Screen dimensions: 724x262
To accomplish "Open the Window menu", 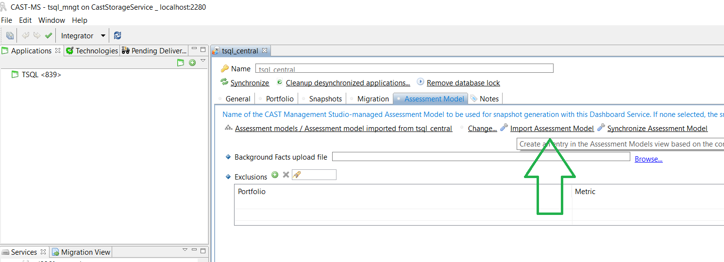I will pos(51,20).
